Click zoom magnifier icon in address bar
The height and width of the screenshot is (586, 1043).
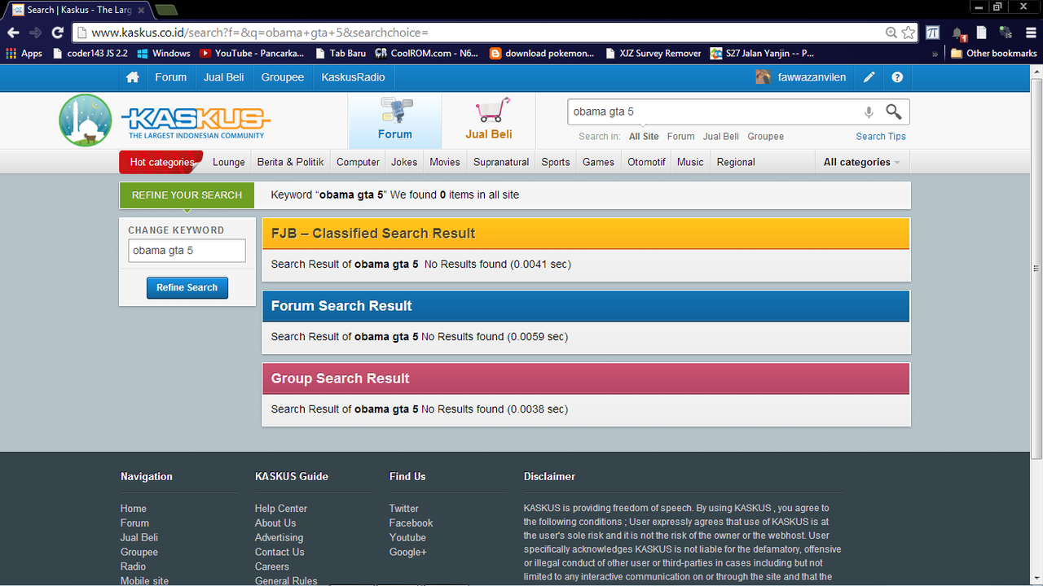pos(891,33)
